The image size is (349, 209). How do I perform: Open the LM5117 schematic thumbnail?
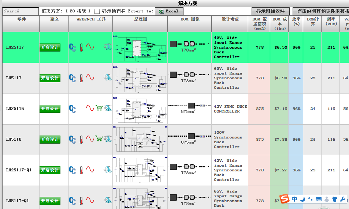tap(140, 79)
